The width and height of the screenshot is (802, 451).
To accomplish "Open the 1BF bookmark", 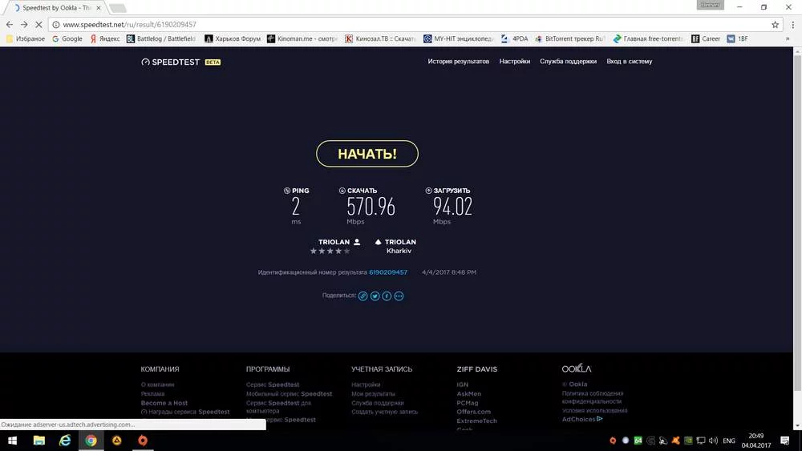I will (738, 38).
